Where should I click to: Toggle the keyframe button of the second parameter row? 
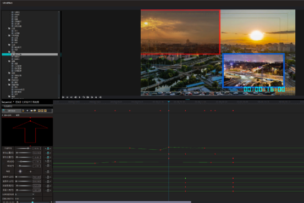48,153
